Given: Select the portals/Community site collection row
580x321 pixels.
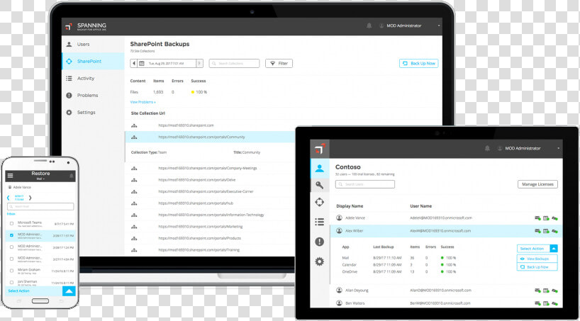Looking at the screenshot, I should tap(210, 137).
